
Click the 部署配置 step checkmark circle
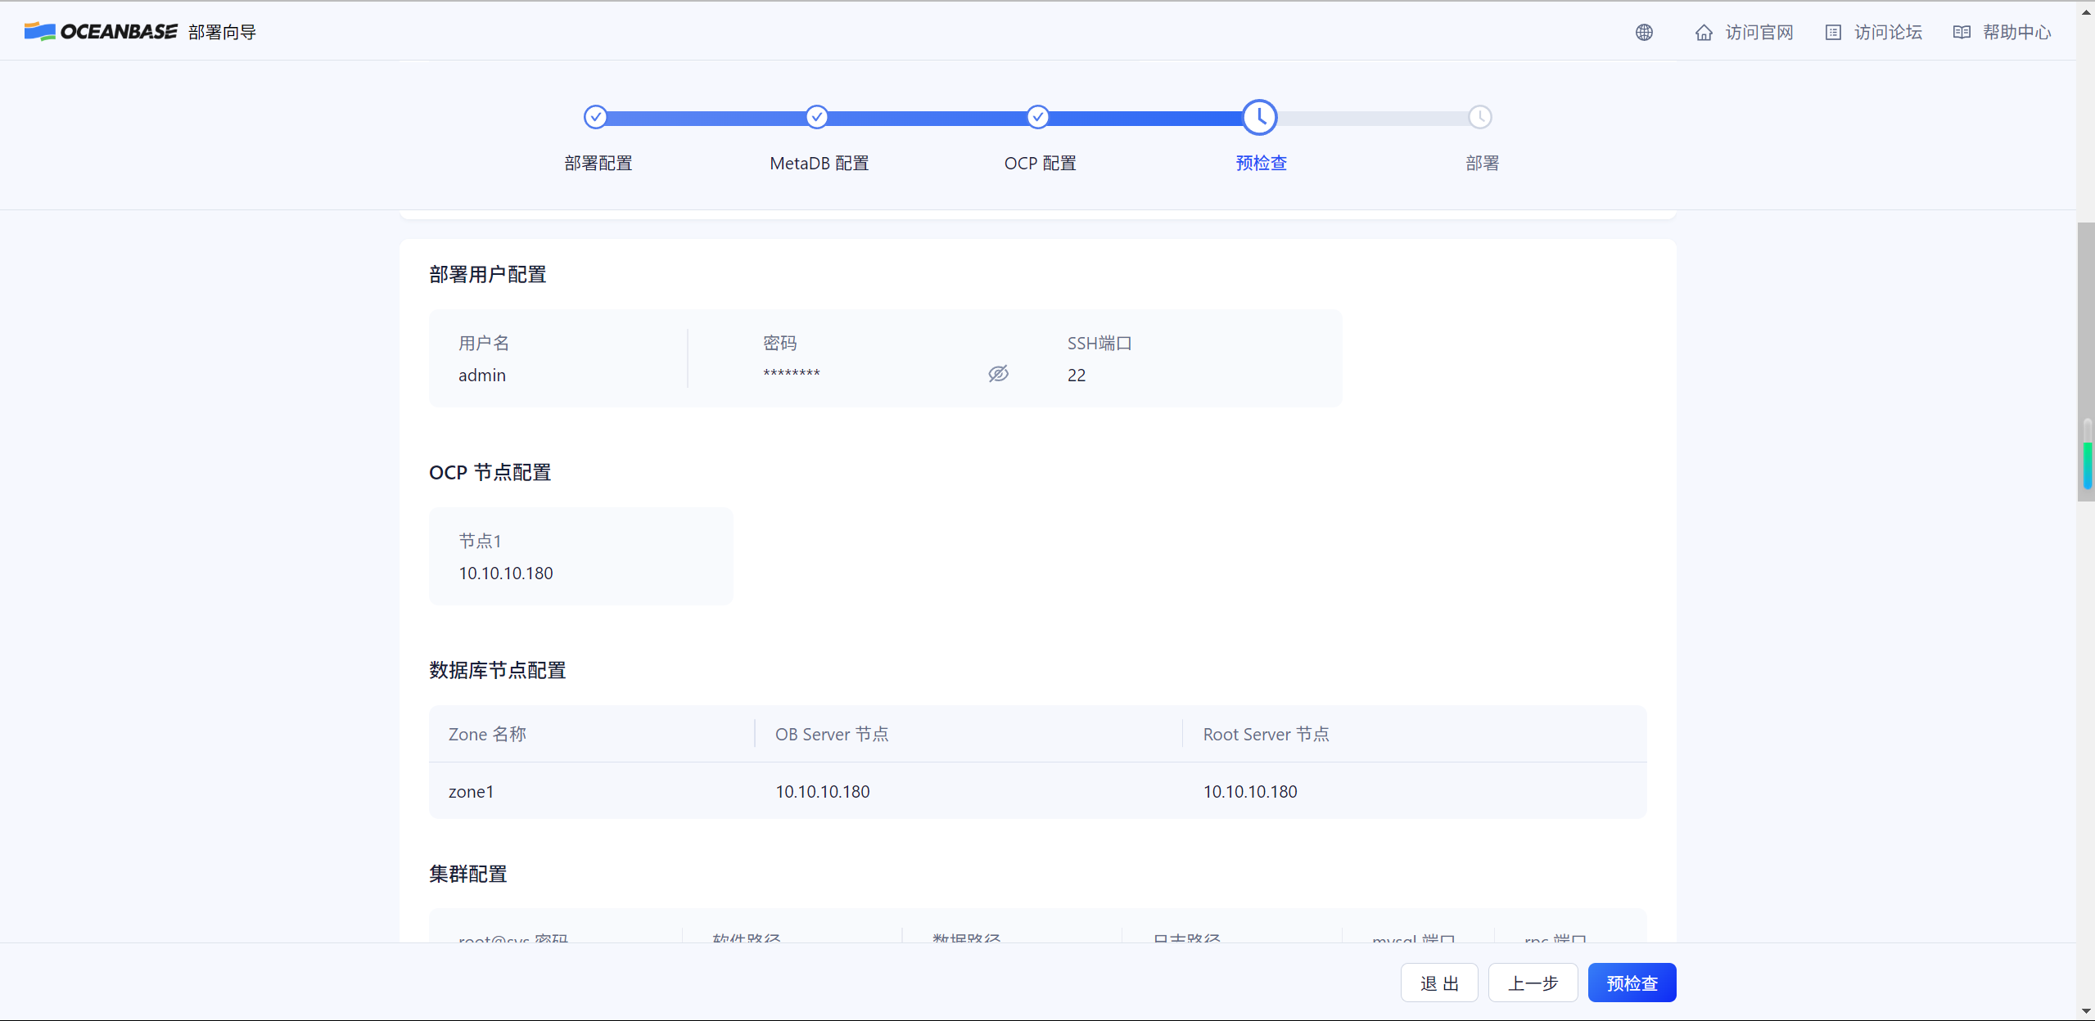coord(596,117)
